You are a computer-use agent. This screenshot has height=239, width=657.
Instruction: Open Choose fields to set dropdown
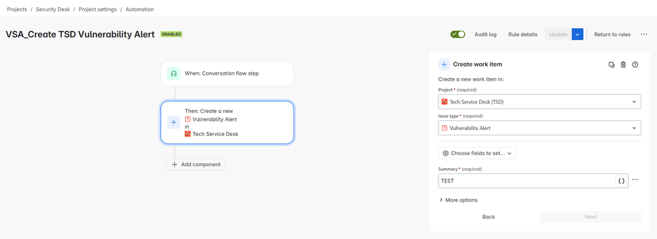[477, 154]
